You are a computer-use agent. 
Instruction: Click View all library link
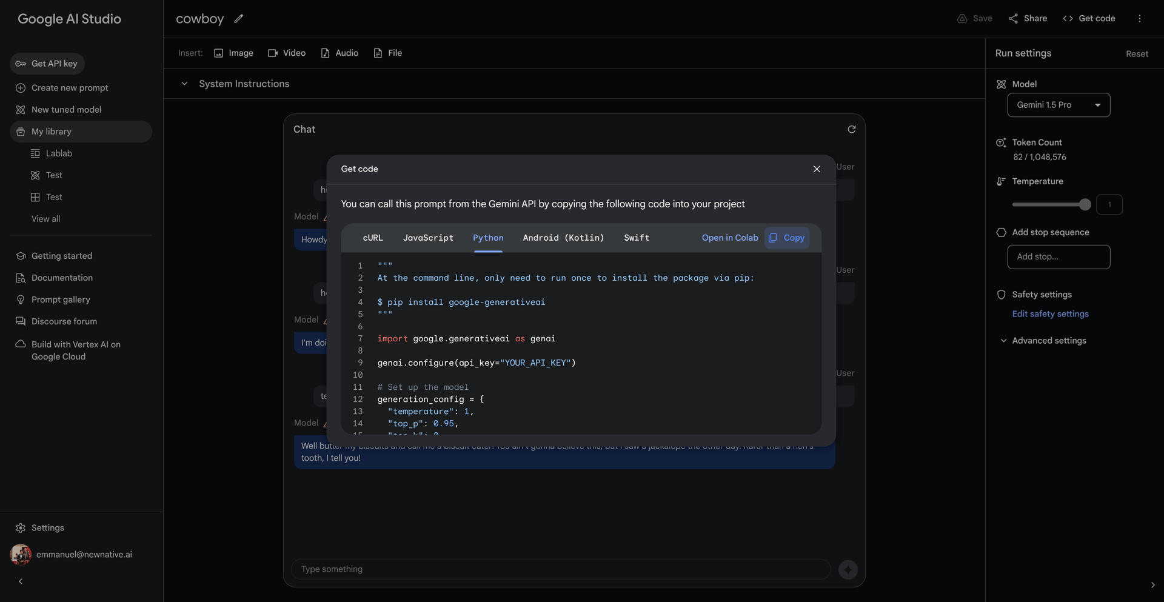pyautogui.click(x=46, y=219)
